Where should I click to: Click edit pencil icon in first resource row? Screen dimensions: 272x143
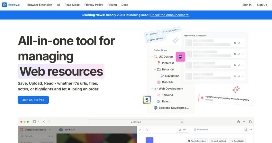pos(239,43)
